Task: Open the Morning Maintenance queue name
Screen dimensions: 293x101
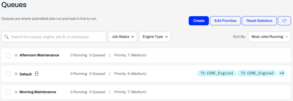Action: coord(38,92)
